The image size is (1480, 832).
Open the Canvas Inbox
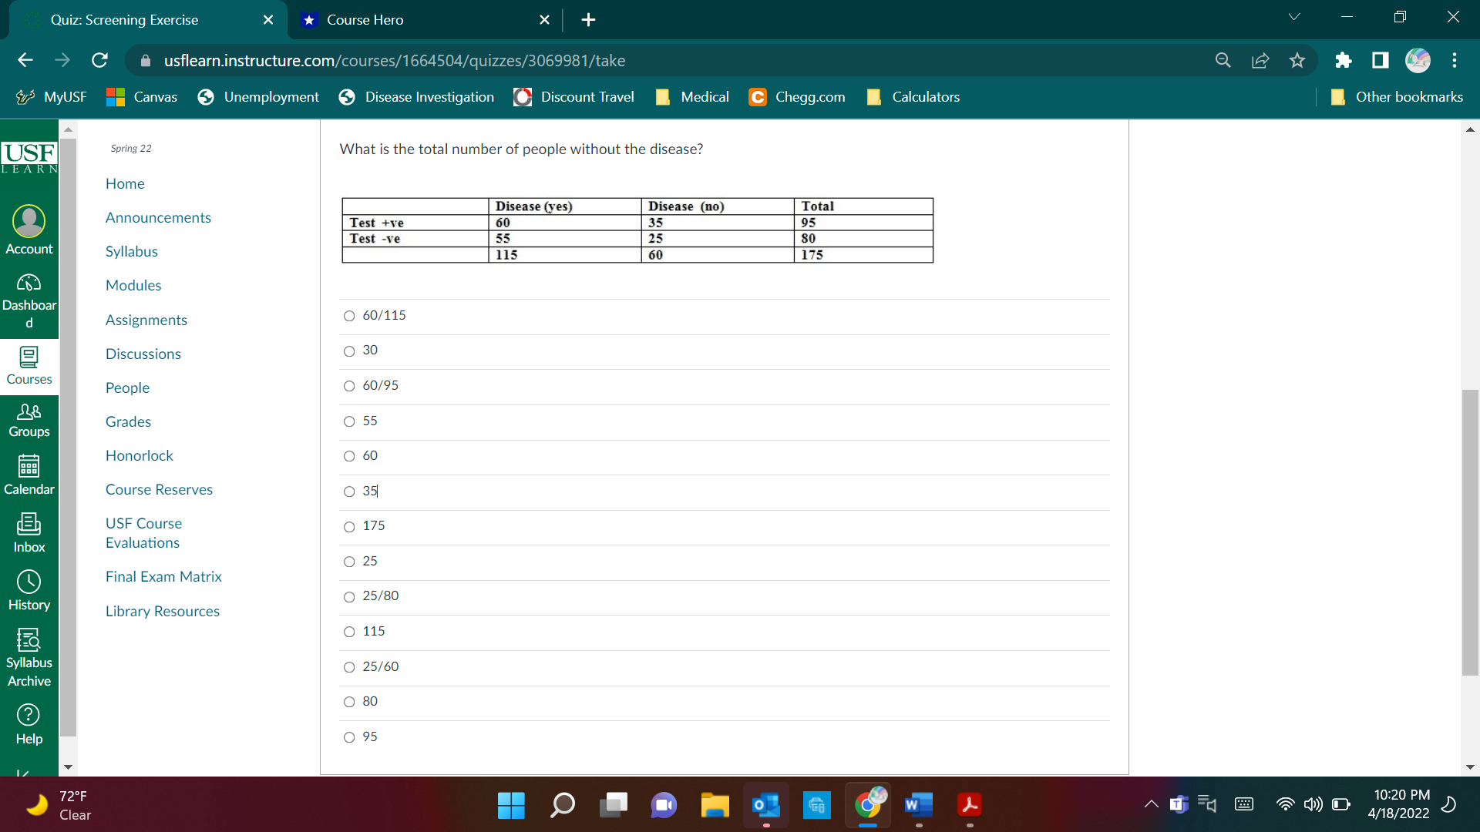[x=29, y=530]
